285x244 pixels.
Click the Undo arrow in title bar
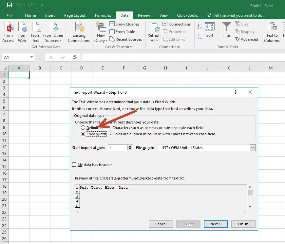(19, 5)
